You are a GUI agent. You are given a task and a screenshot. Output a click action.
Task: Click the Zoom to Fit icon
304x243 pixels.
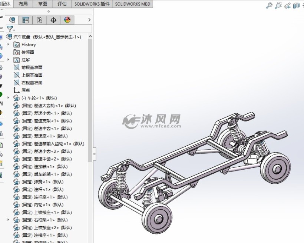[270, 6]
